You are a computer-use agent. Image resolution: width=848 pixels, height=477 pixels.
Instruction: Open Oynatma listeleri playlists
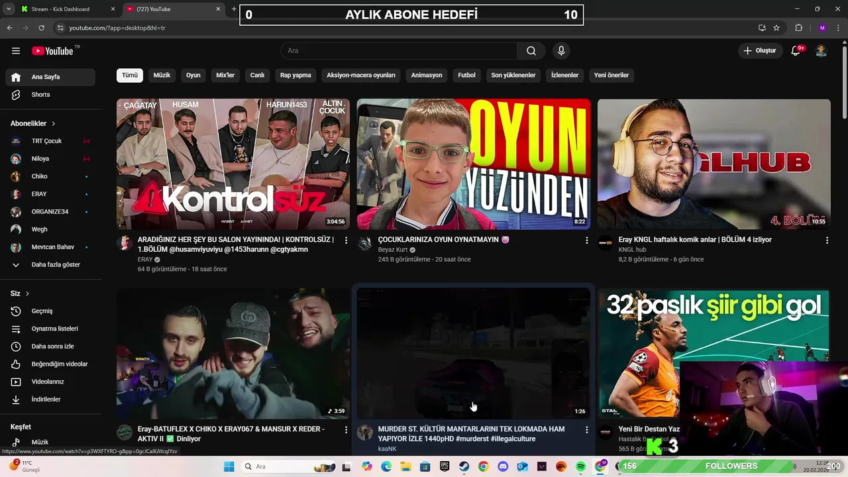[x=50, y=329]
